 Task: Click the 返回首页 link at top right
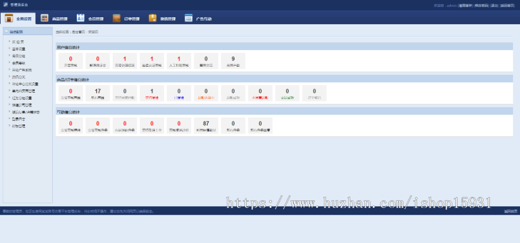click(507, 5)
